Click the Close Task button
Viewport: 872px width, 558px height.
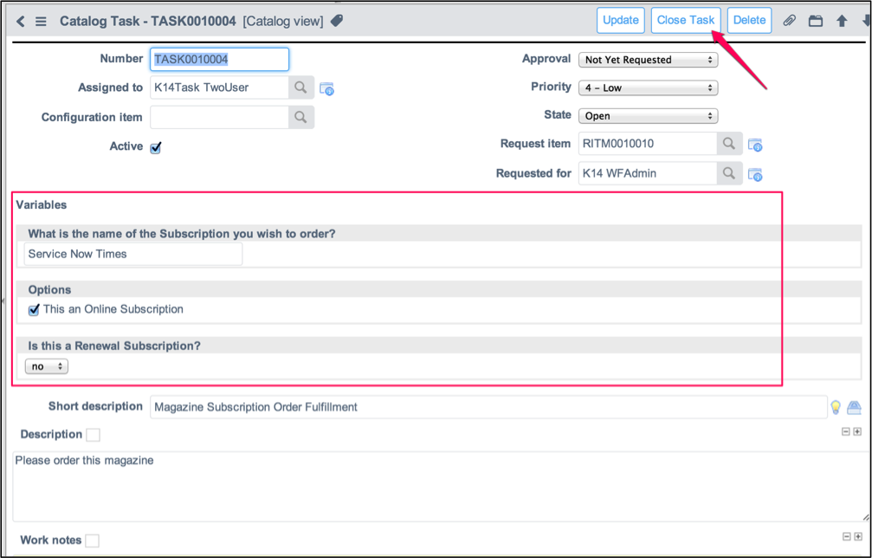click(685, 19)
